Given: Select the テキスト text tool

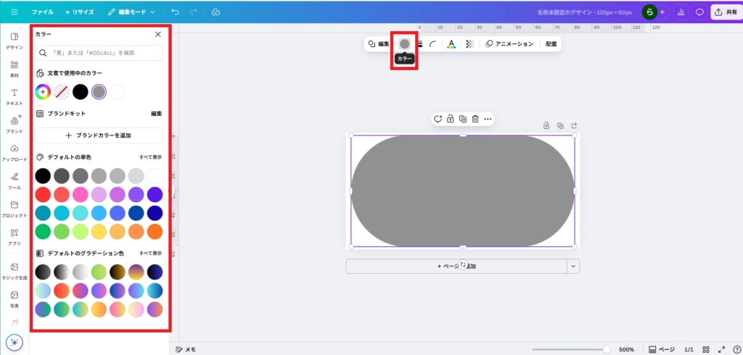Looking at the screenshot, I should click(14, 96).
